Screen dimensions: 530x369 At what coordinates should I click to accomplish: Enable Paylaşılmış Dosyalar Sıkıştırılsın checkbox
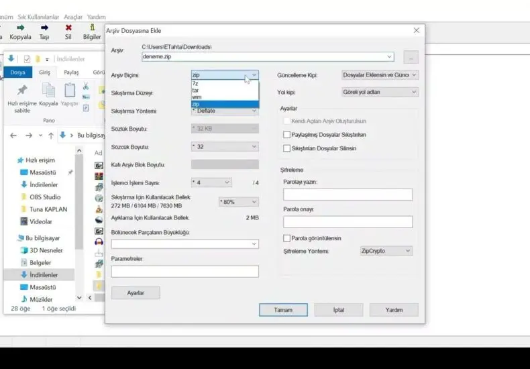286,134
